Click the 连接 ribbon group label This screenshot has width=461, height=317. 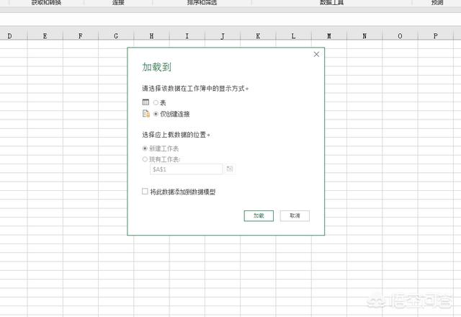click(x=118, y=3)
